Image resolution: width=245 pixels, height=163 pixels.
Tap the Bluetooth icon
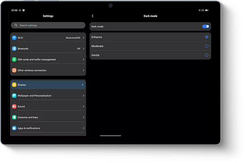14,49
